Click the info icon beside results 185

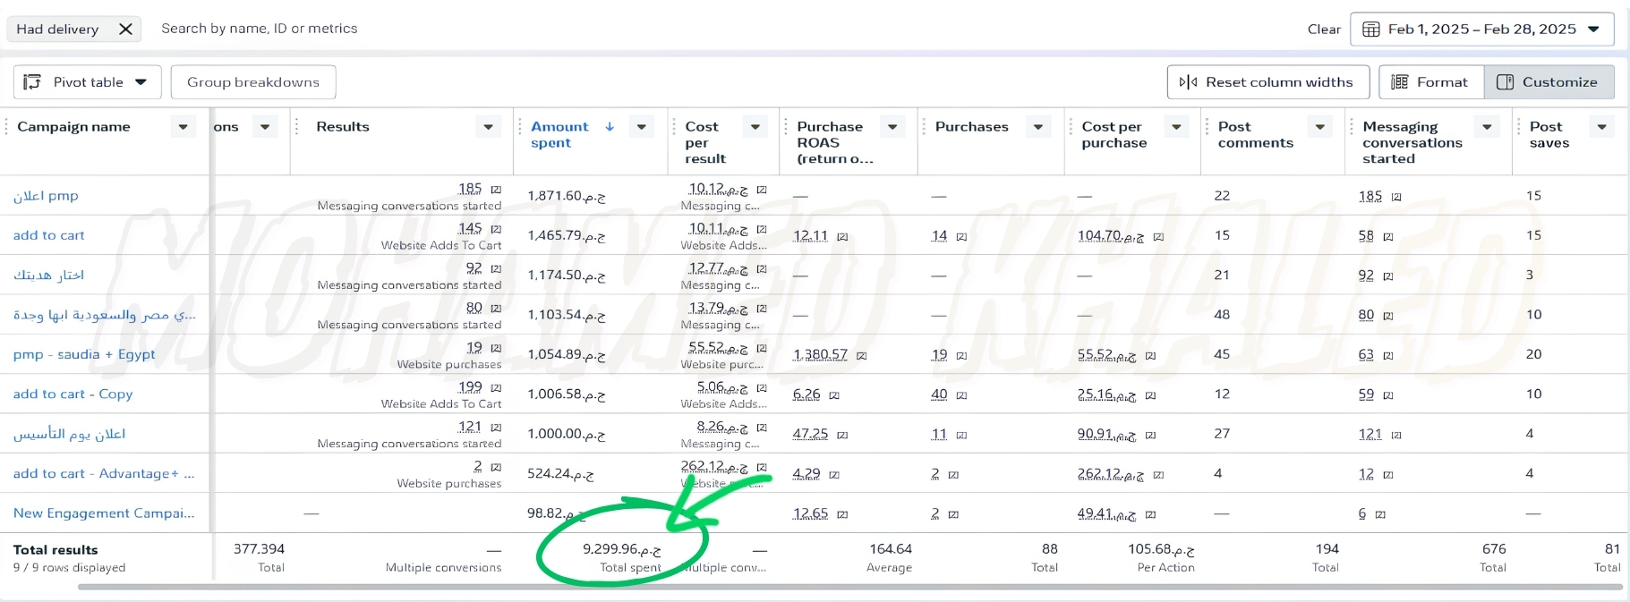pos(496,190)
